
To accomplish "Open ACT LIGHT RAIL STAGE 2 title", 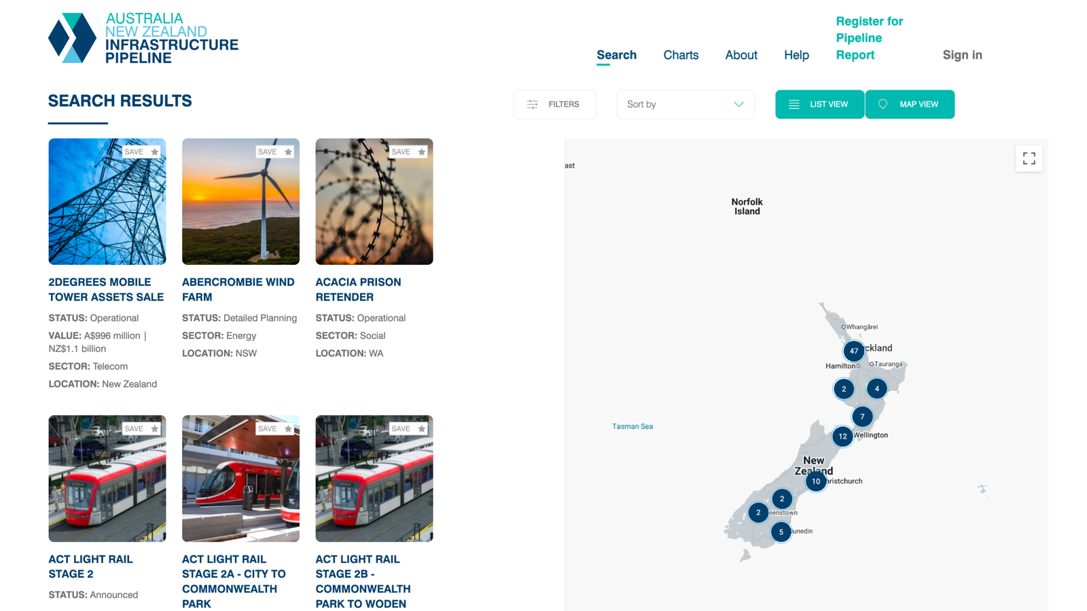I will coord(90,567).
